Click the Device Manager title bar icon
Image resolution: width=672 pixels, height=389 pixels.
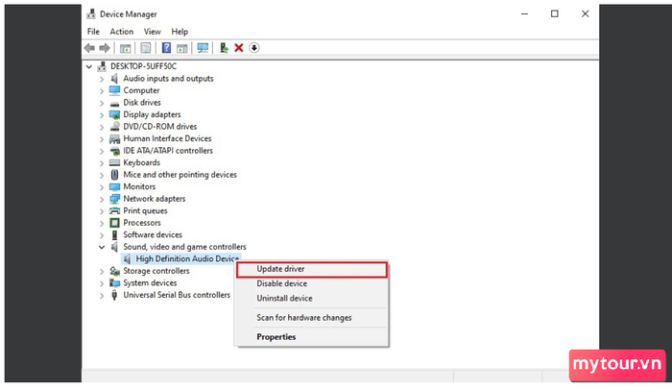click(91, 14)
